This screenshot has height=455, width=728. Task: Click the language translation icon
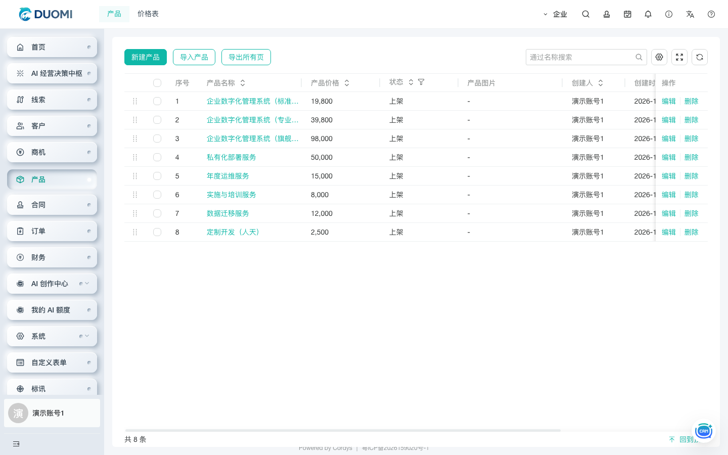click(690, 14)
